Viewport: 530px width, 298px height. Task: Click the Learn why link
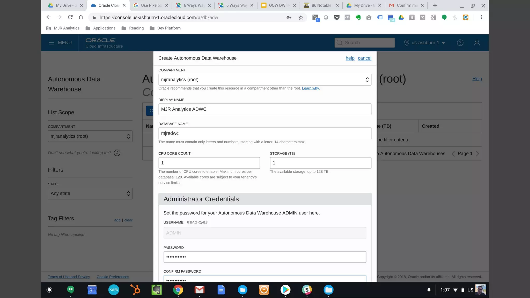(x=311, y=88)
